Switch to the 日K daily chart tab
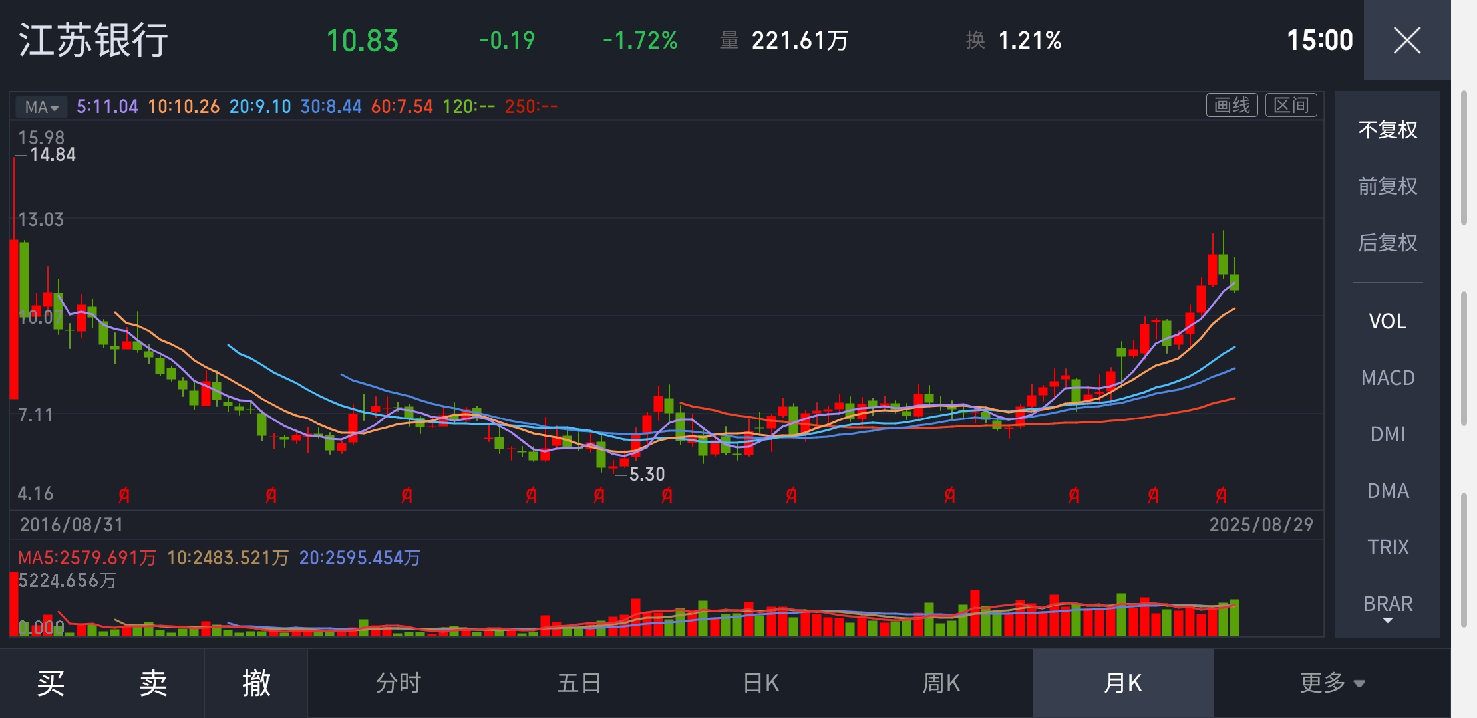 (760, 683)
